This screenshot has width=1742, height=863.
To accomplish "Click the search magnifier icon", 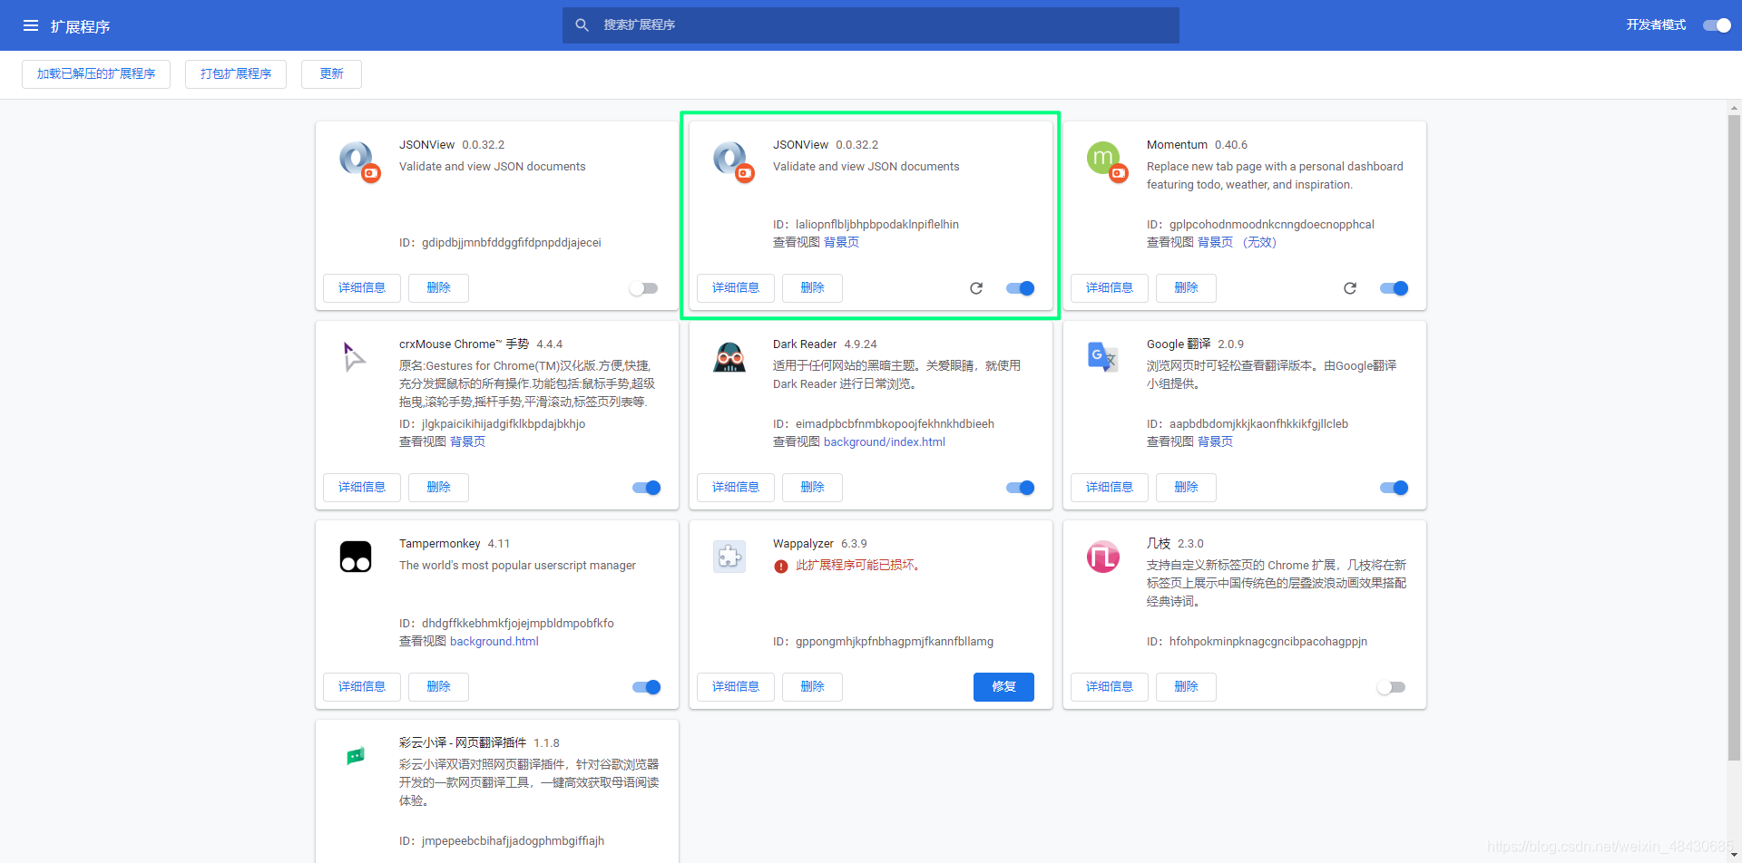I will [x=582, y=25].
